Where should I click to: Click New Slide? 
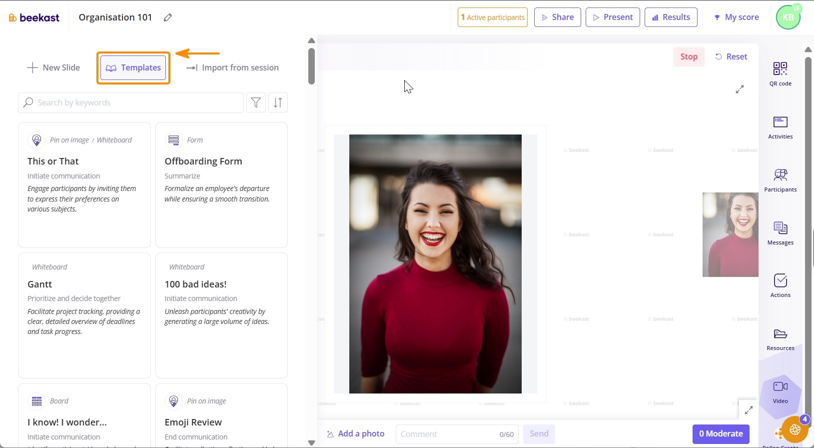[53, 67]
